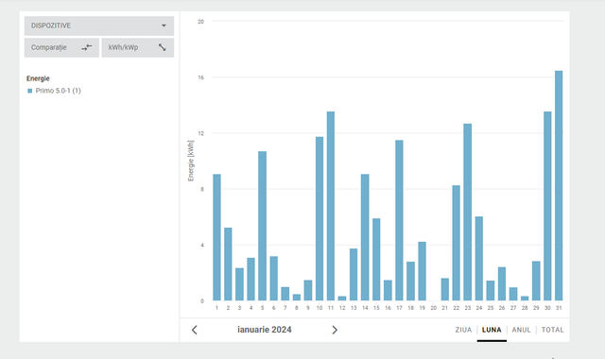Switch to the ZIUA tab

(463, 330)
